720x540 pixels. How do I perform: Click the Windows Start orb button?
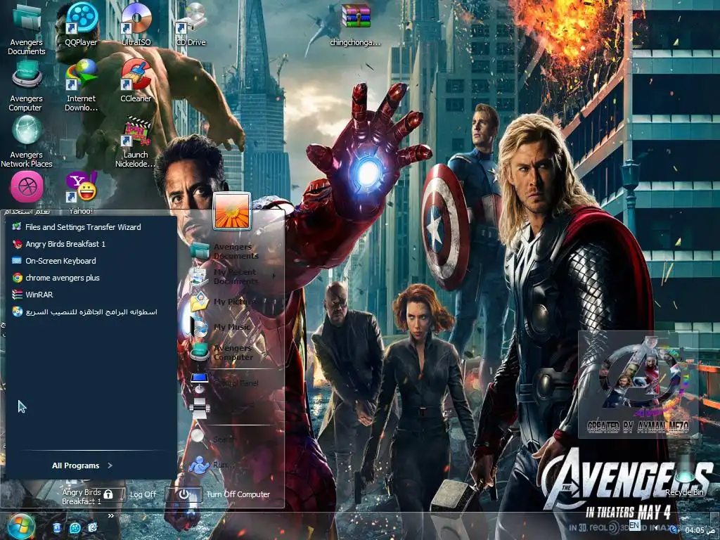[x=21, y=527]
